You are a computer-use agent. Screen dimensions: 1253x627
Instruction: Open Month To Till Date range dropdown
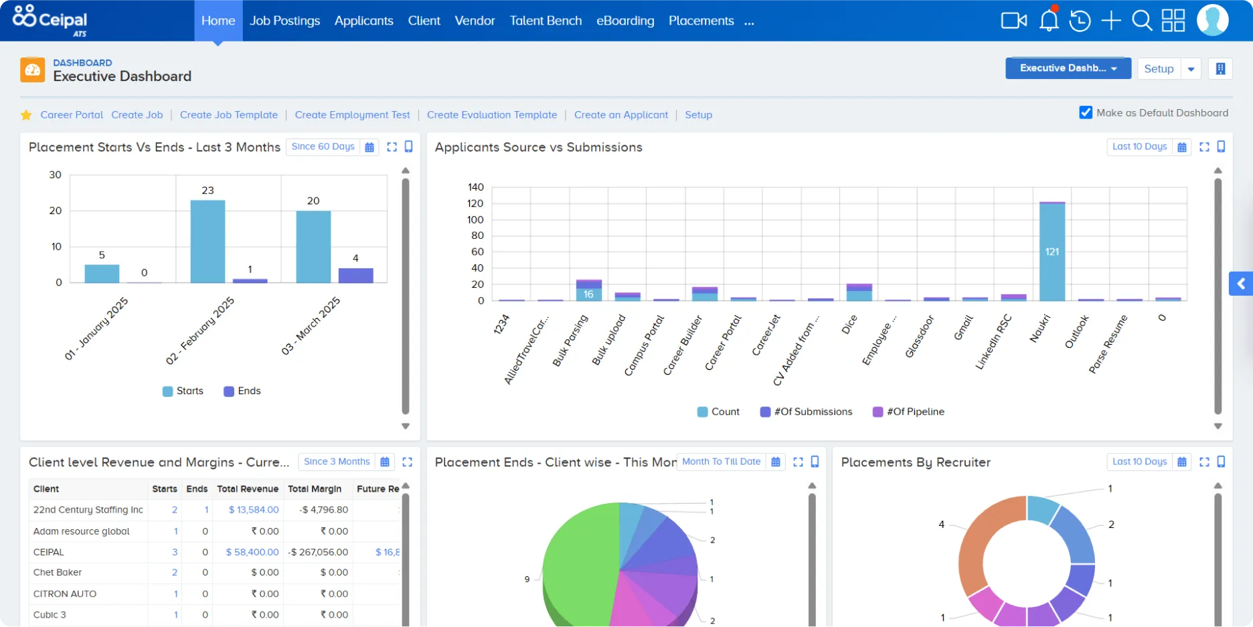721,462
